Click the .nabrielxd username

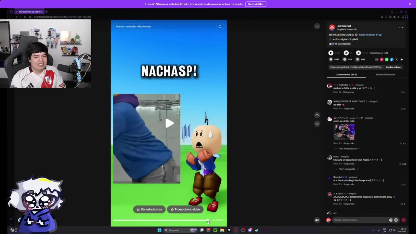344,26
